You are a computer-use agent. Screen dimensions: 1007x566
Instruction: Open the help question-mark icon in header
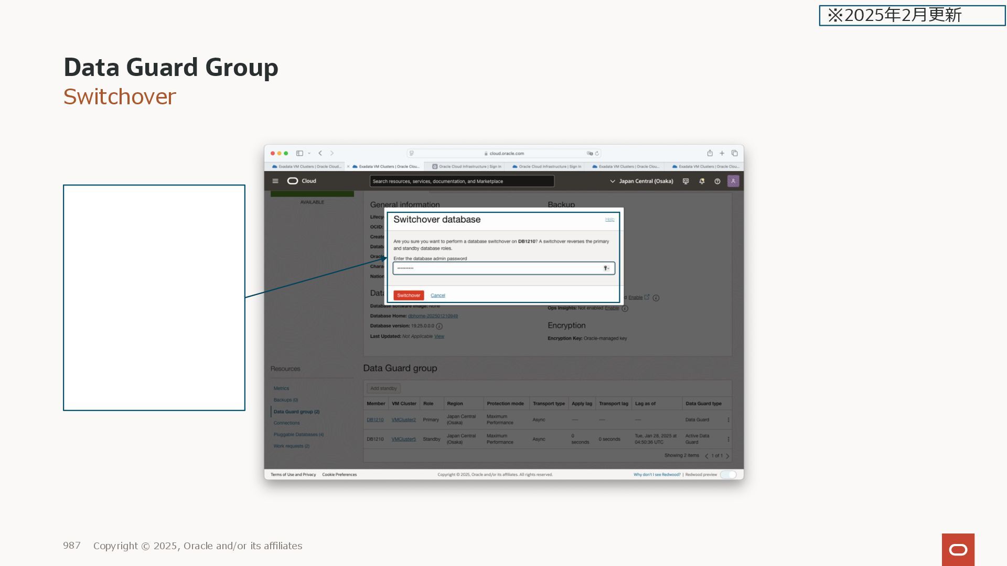(x=717, y=181)
